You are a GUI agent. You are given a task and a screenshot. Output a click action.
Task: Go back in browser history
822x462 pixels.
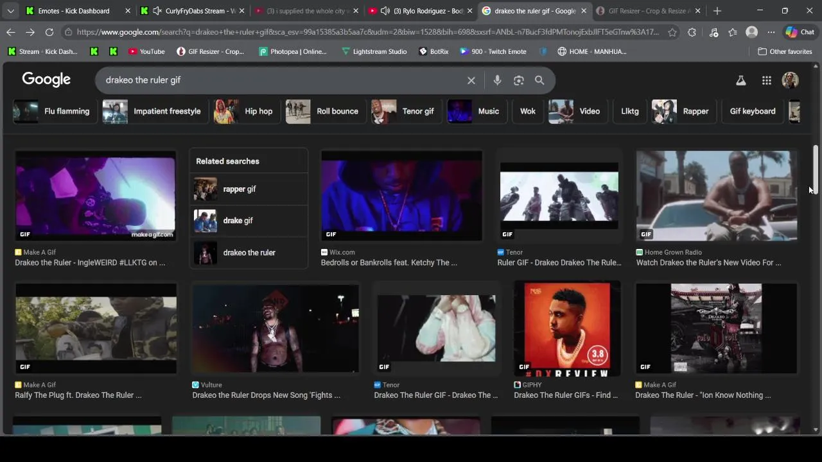tap(11, 32)
